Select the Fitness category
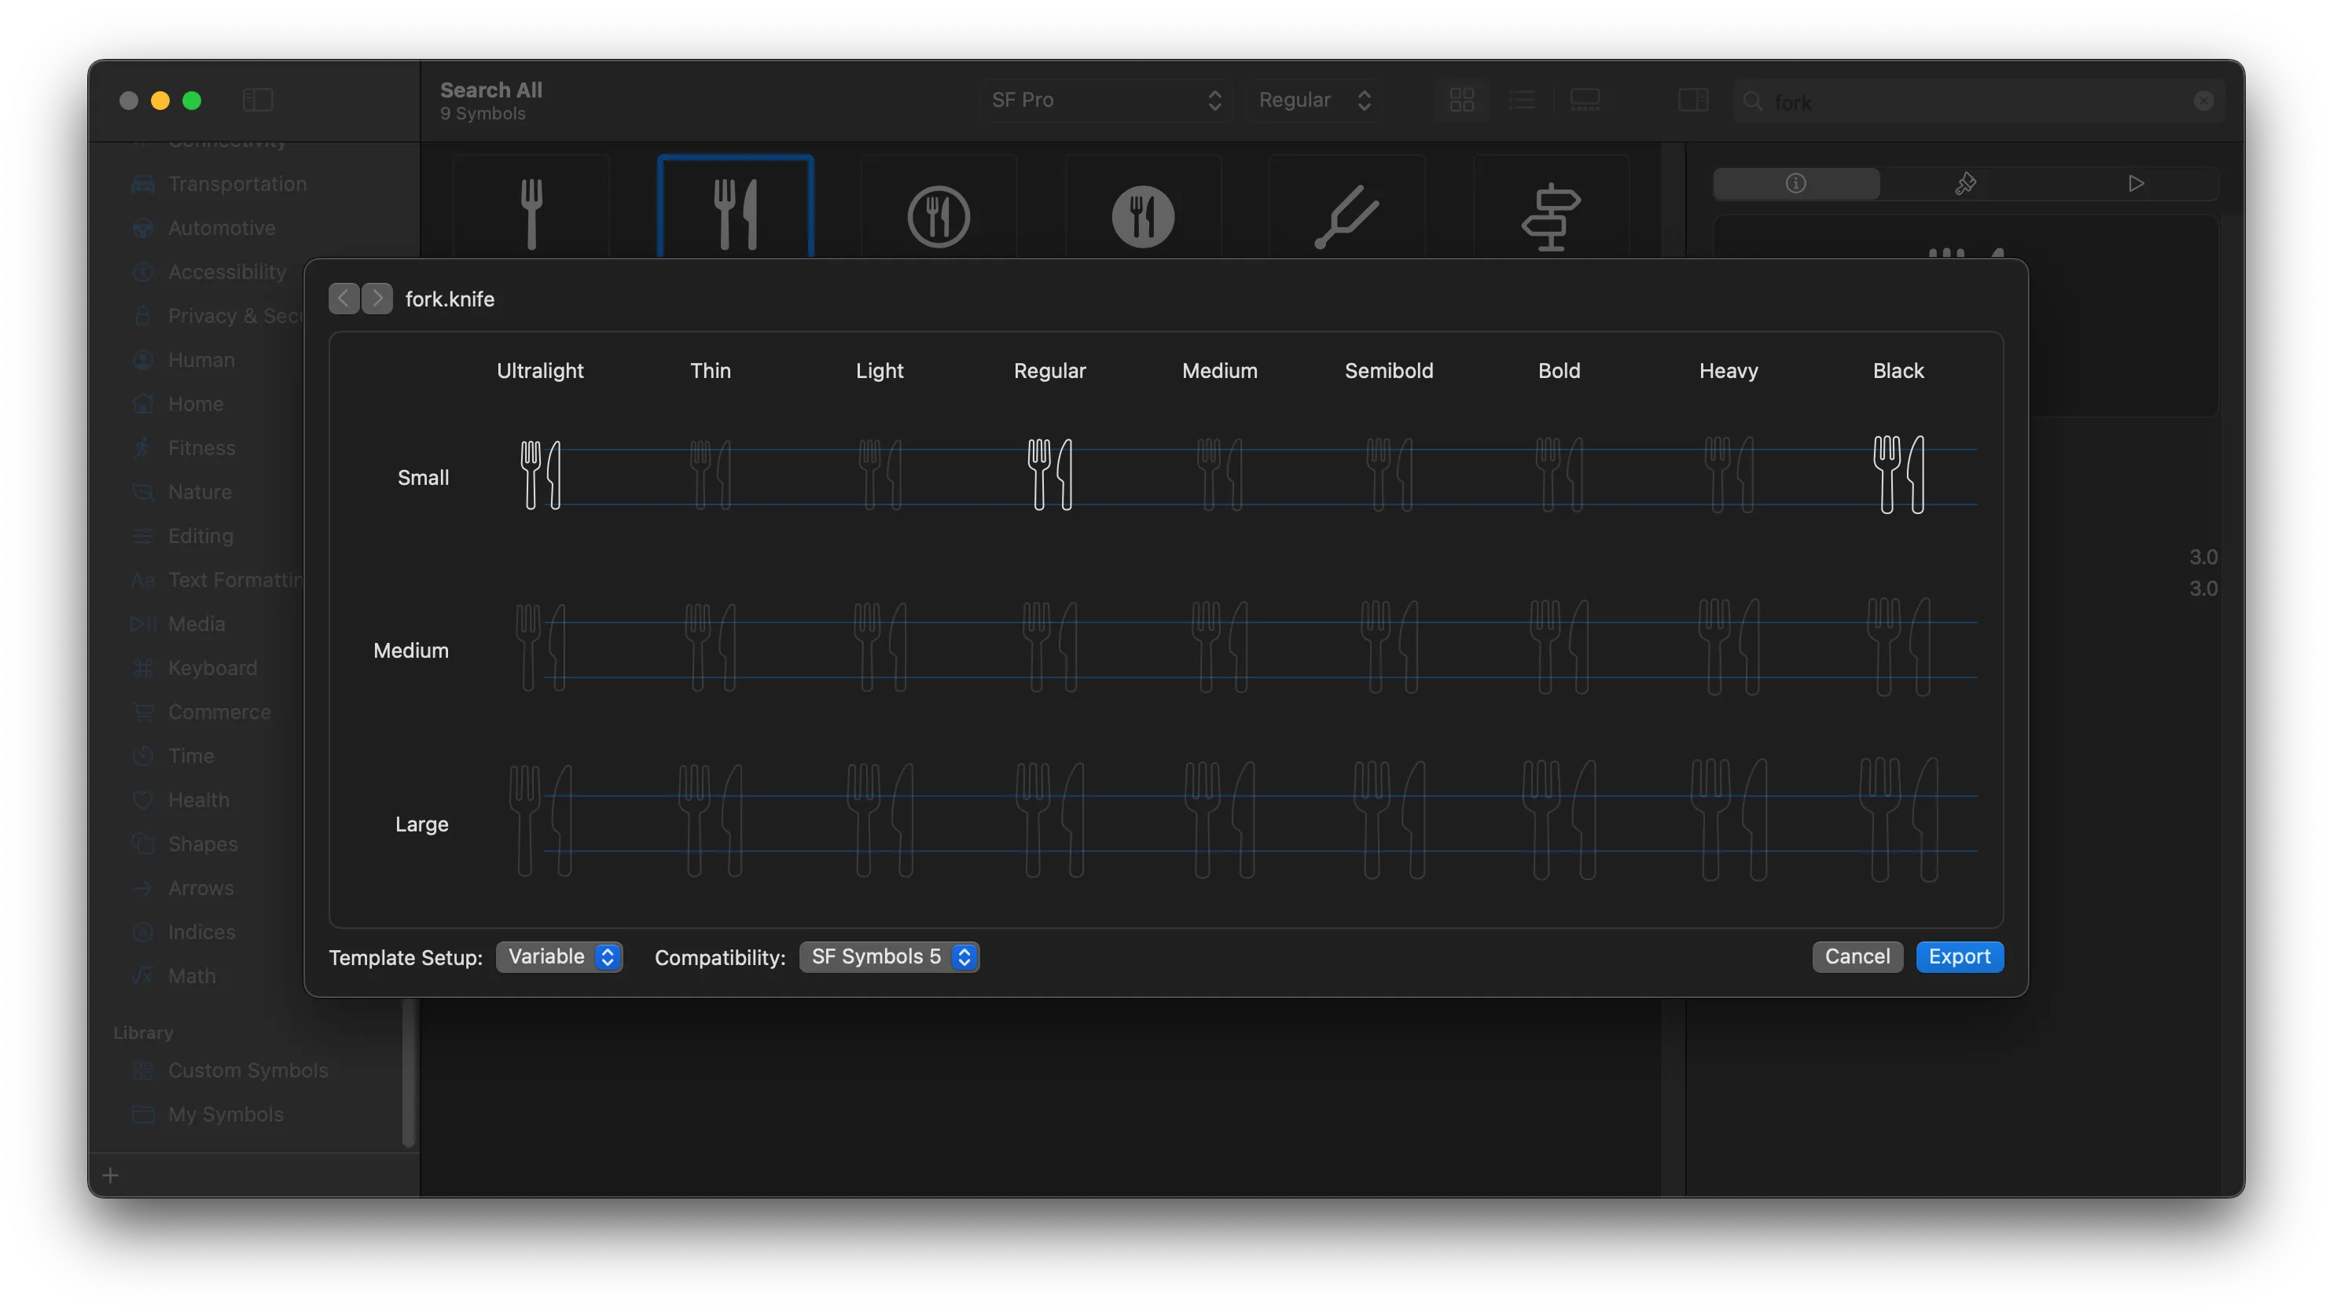Screen dimensions: 2333x1314 pos(202,447)
